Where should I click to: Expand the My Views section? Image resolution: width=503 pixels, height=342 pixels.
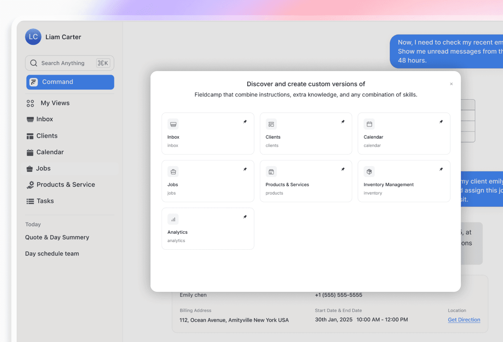pyautogui.click(x=55, y=103)
